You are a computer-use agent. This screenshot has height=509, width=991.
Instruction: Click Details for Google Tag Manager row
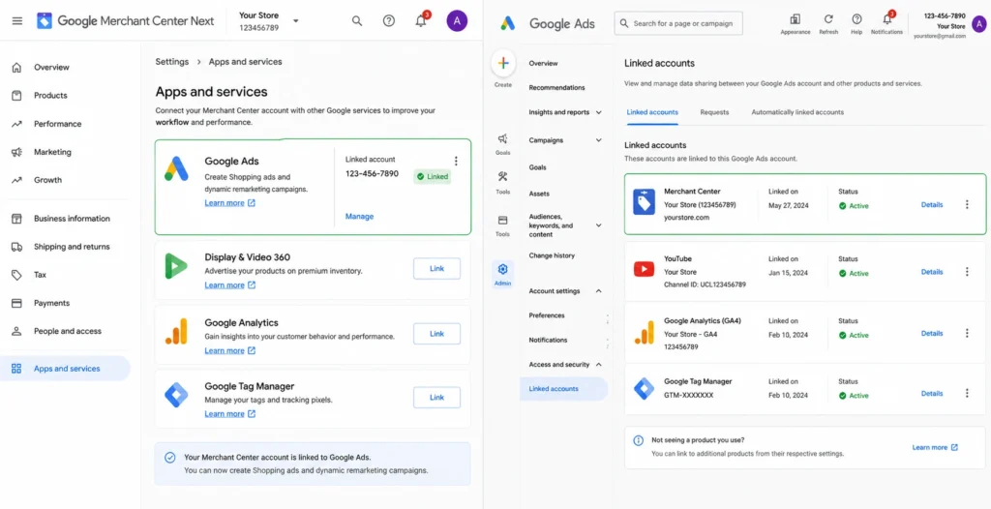tap(932, 393)
